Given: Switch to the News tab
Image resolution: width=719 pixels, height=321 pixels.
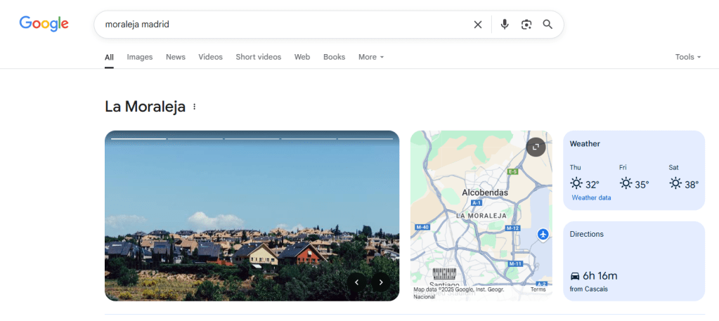Looking at the screenshot, I should point(176,57).
